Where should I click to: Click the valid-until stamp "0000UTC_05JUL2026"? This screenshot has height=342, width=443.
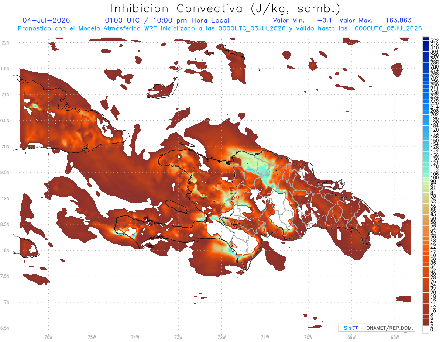pyautogui.click(x=388, y=28)
